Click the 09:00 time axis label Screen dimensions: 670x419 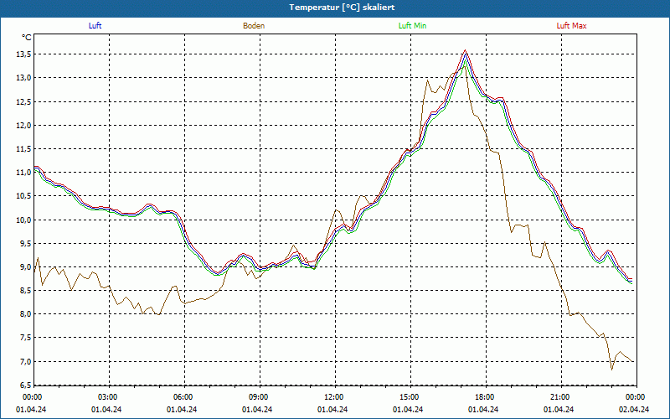[x=257, y=397]
